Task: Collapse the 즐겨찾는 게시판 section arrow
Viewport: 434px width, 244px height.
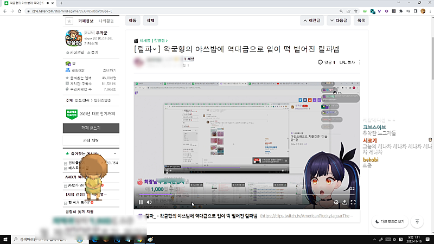Action: (115, 153)
